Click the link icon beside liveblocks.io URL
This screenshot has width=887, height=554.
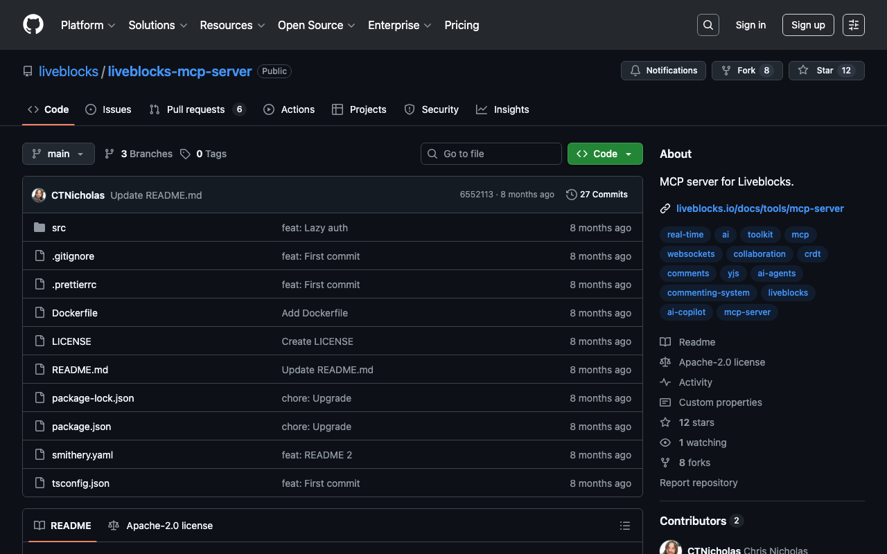click(x=665, y=208)
